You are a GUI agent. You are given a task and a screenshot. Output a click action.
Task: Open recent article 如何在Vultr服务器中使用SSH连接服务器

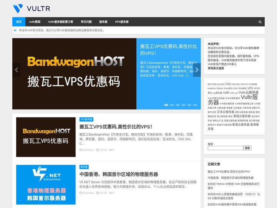pyautogui.click(x=232, y=204)
